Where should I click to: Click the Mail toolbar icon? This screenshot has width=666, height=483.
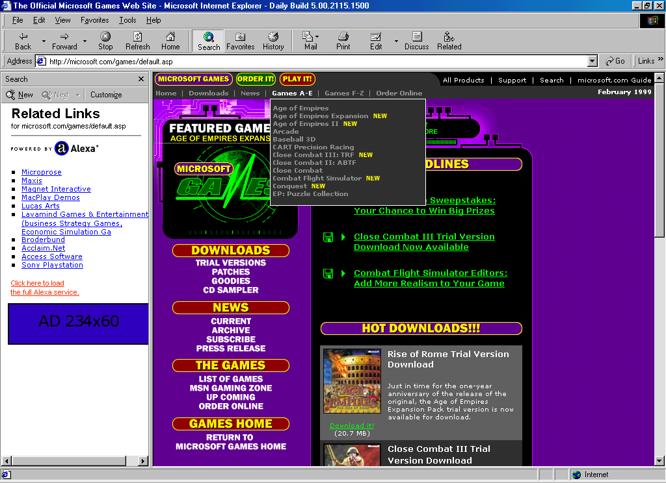click(308, 36)
